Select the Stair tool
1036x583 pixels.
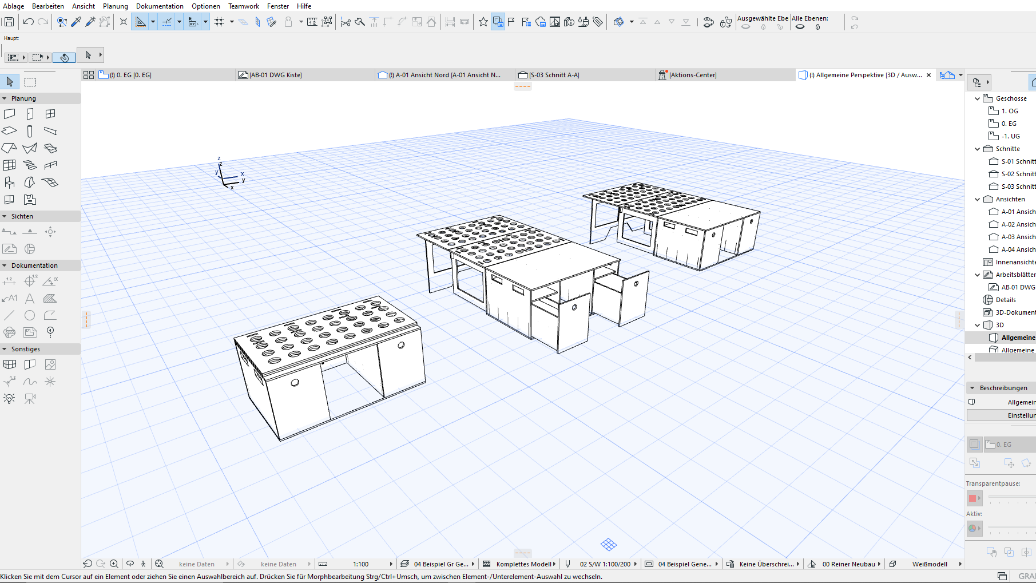30,165
